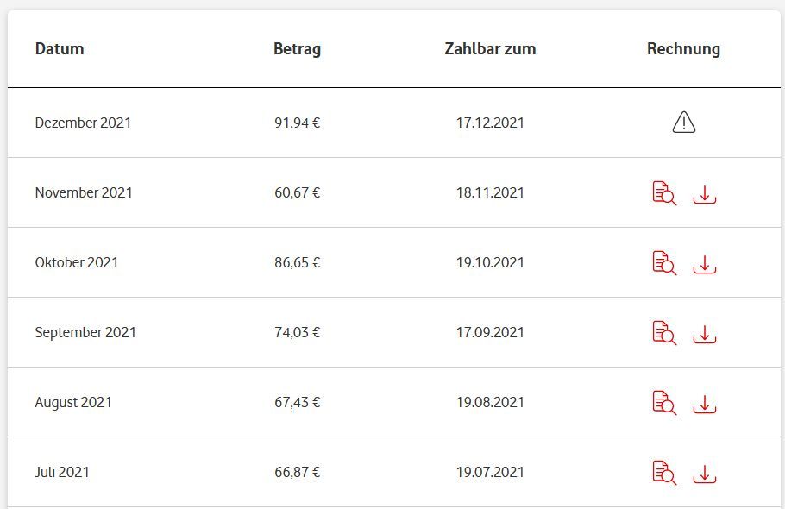The height and width of the screenshot is (509, 785).
Task: Select the Dezember 2021 row label
Action: pyautogui.click(x=83, y=123)
